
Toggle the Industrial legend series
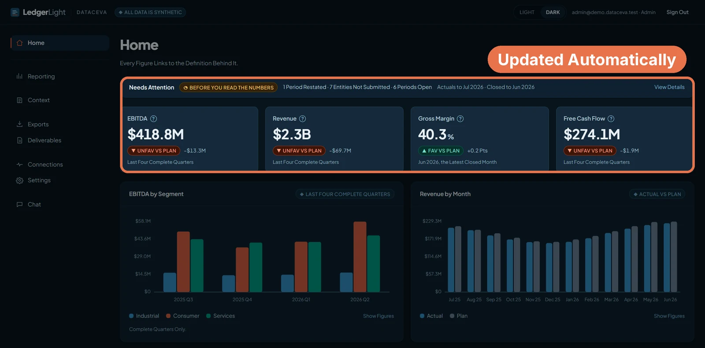tap(144, 316)
